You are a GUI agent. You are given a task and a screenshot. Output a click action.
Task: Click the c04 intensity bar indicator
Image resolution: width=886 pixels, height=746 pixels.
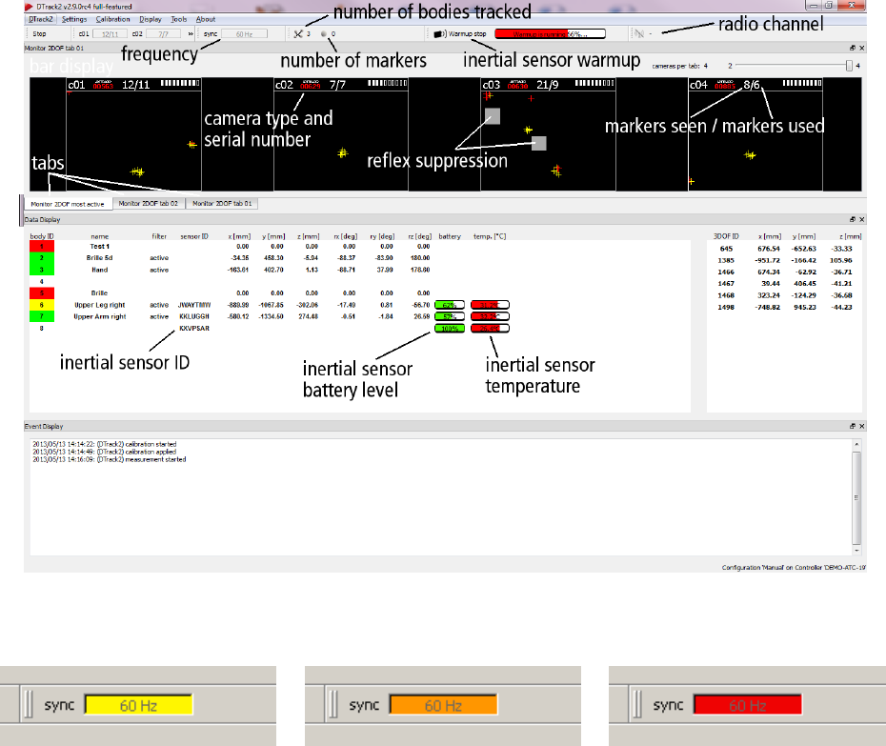[x=802, y=83]
